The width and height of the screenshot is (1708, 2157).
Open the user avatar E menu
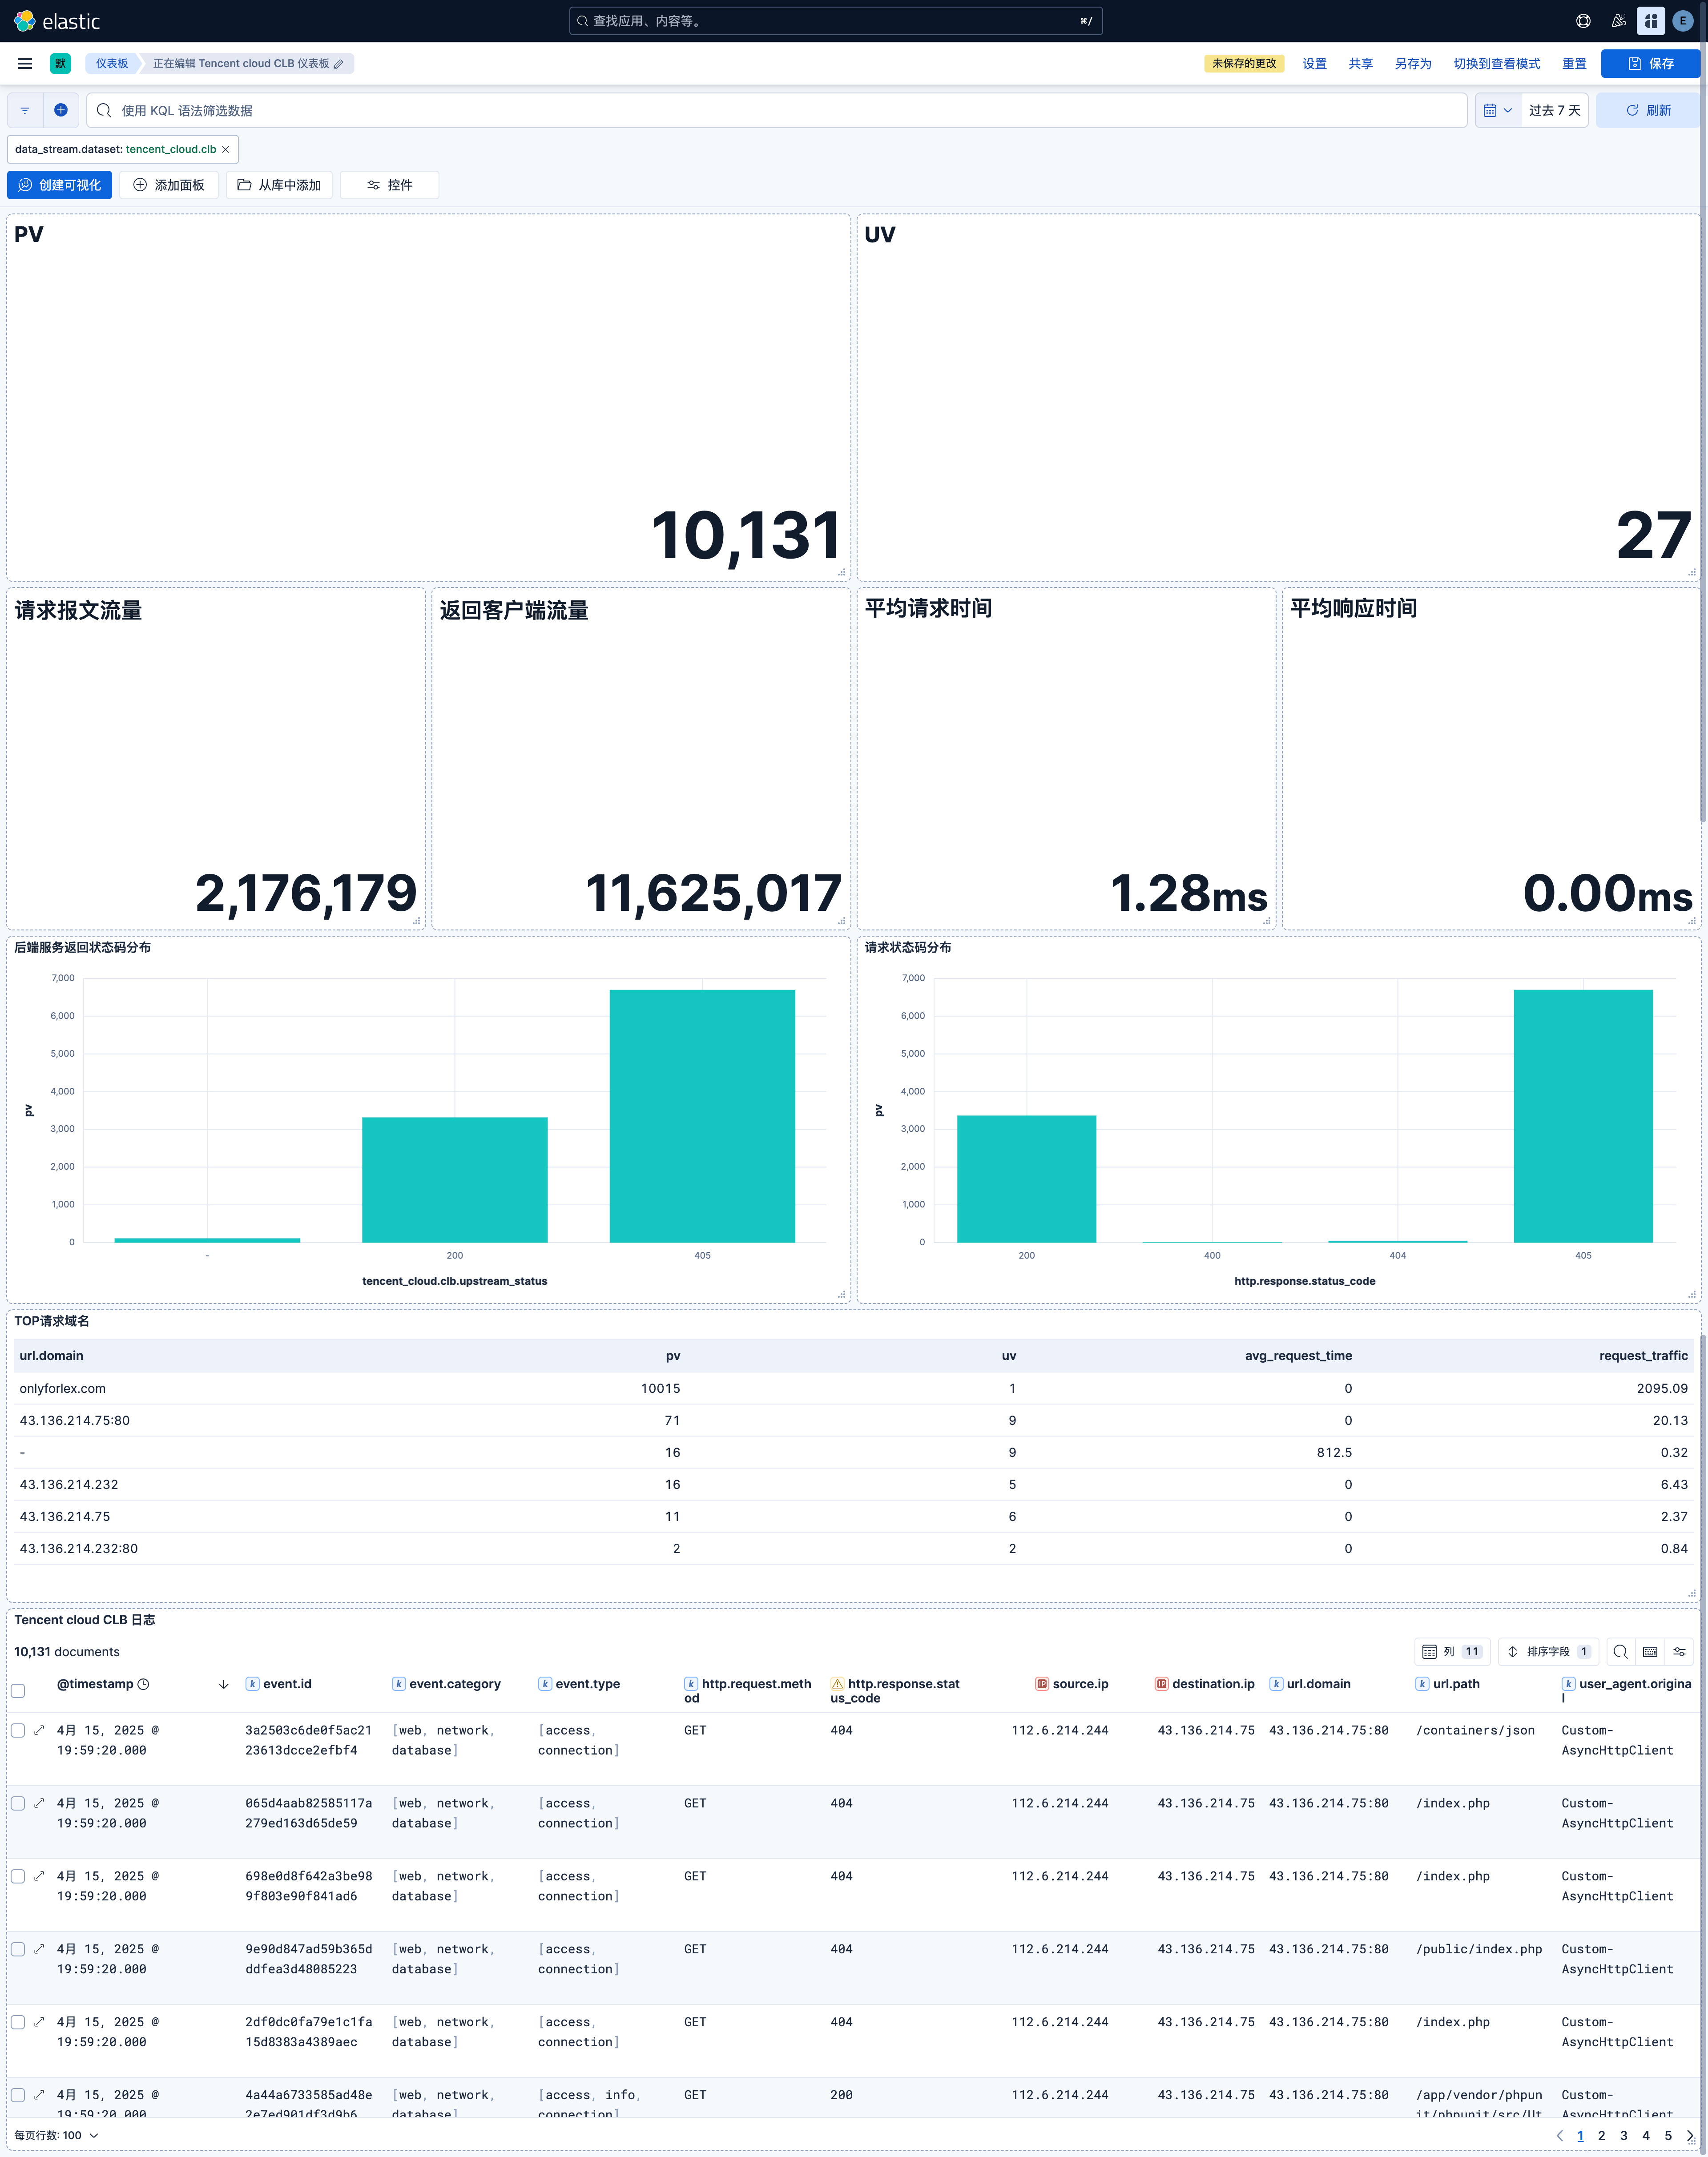tap(1683, 21)
